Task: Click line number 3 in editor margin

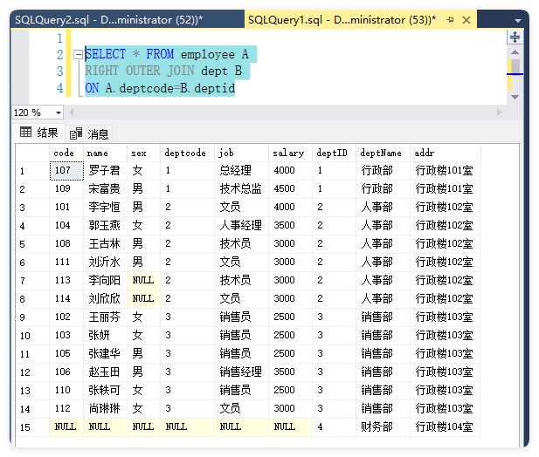Action: pos(60,71)
